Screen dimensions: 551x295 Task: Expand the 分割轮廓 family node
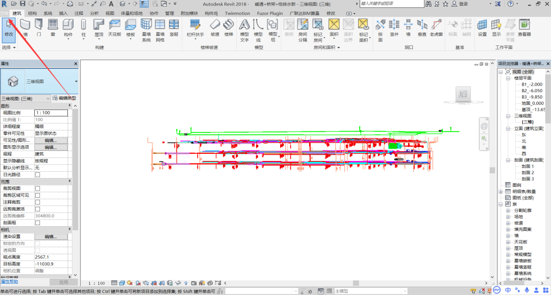508,210
